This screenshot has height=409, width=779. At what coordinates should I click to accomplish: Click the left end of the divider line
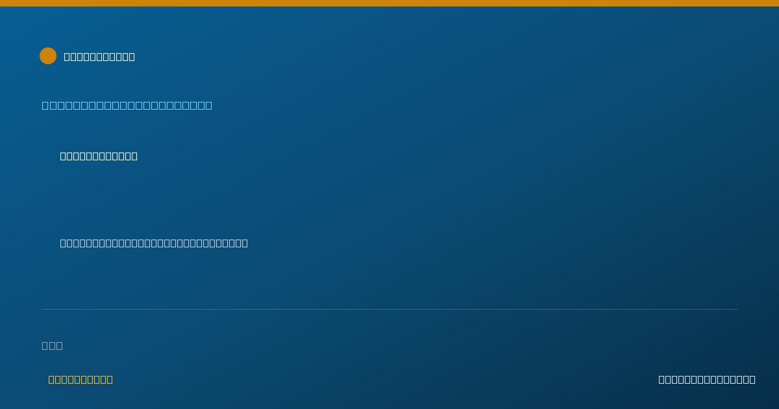[43, 309]
